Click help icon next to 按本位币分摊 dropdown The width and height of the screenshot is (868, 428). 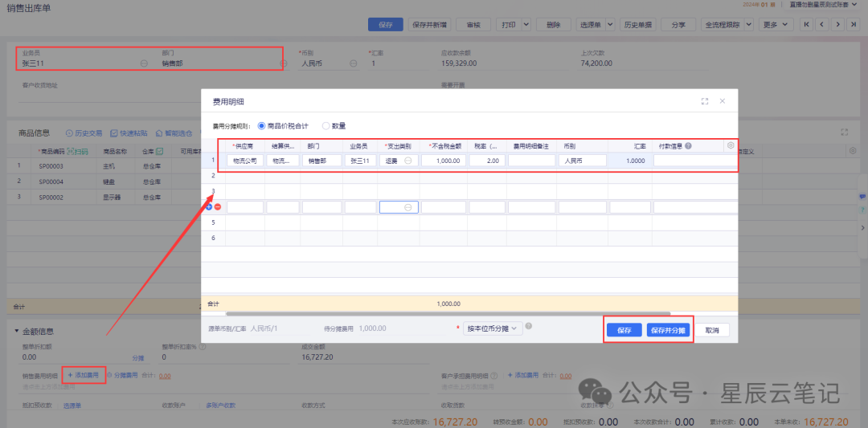click(529, 327)
